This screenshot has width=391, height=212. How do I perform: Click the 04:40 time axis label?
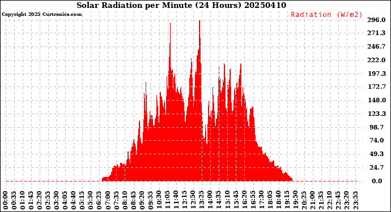click(74, 201)
